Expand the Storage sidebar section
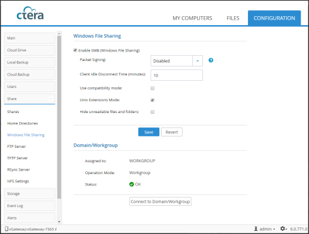 click(29, 193)
